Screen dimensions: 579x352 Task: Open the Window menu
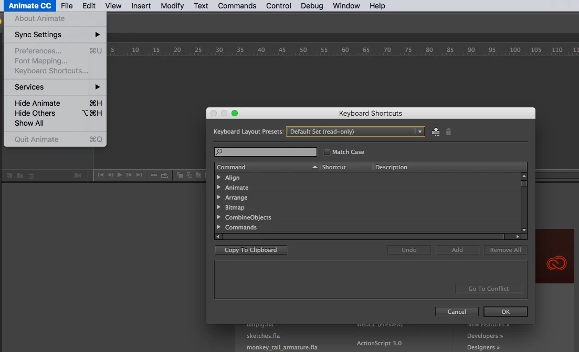point(346,6)
